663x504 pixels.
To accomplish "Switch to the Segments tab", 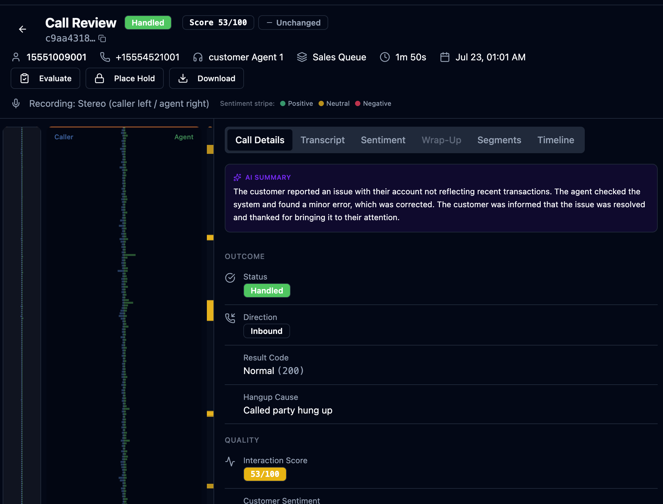I will [x=499, y=140].
